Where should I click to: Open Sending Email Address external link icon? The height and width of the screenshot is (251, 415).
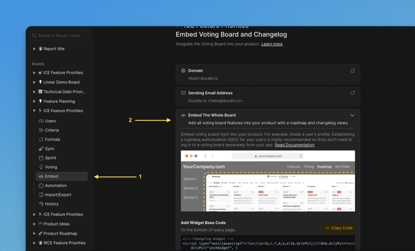coord(352,93)
